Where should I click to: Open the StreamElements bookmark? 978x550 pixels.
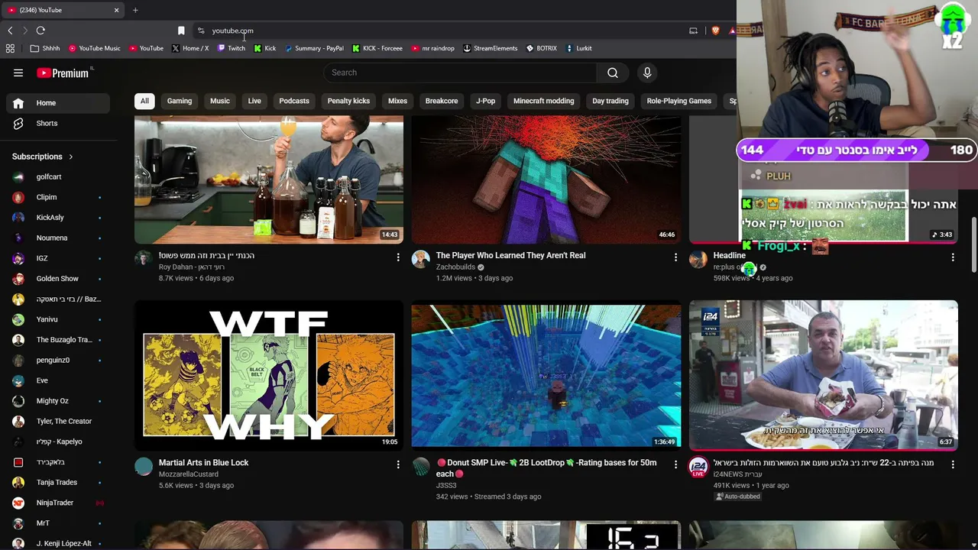[491, 48]
